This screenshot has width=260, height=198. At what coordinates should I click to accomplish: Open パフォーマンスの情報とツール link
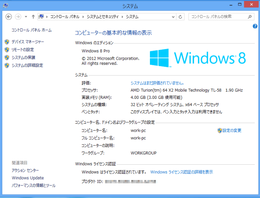point(34,185)
